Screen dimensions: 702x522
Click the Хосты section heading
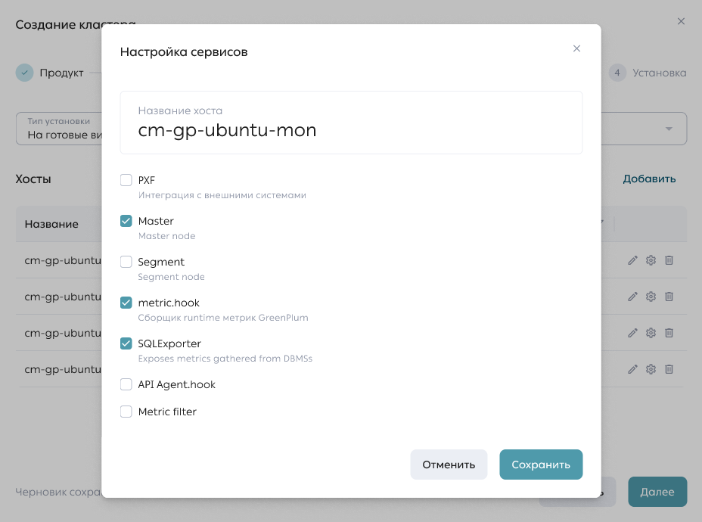pos(33,179)
